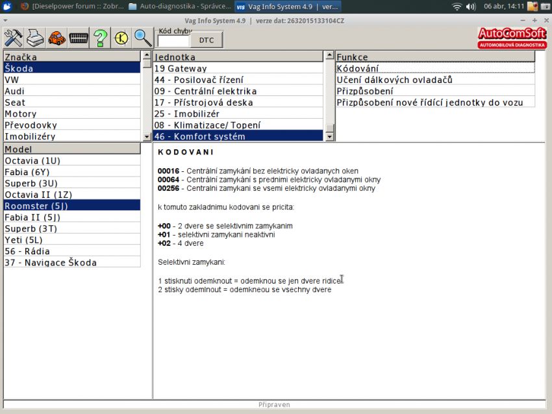Click the volume speaker icon
The image size is (552, 414).
click(x=471, y=6)
